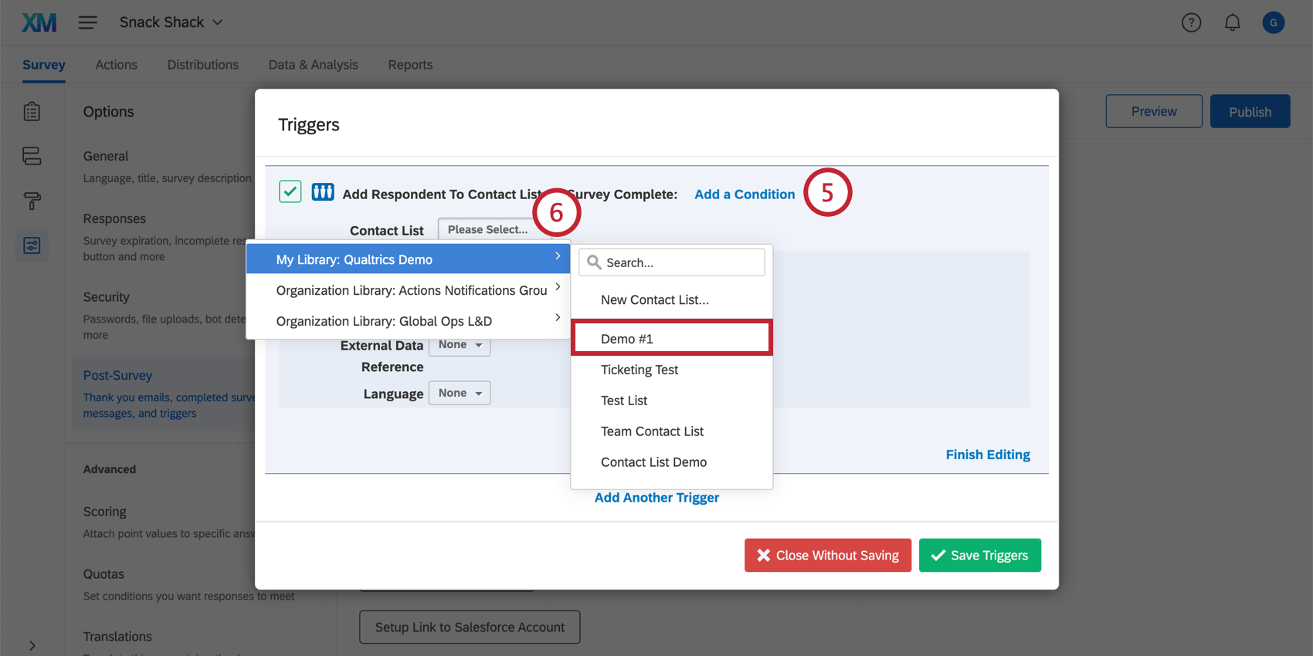Open the Survey options sliders icon in sidebar

32,245
